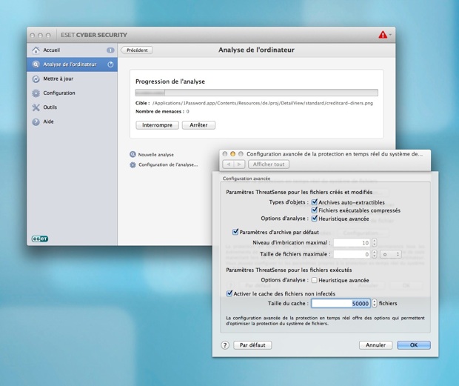The height and width of the screenshot is (386, 459).
Task: Click the Arrêter button
Action: click(198, 125)
